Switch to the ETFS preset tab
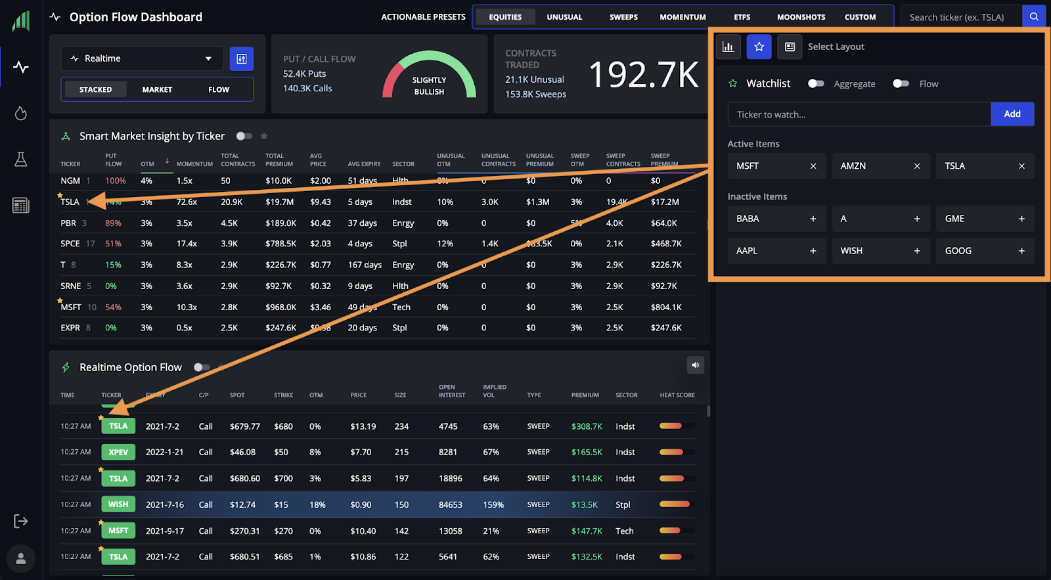This screenshot has width=1051, height=580. click(742, 17)
